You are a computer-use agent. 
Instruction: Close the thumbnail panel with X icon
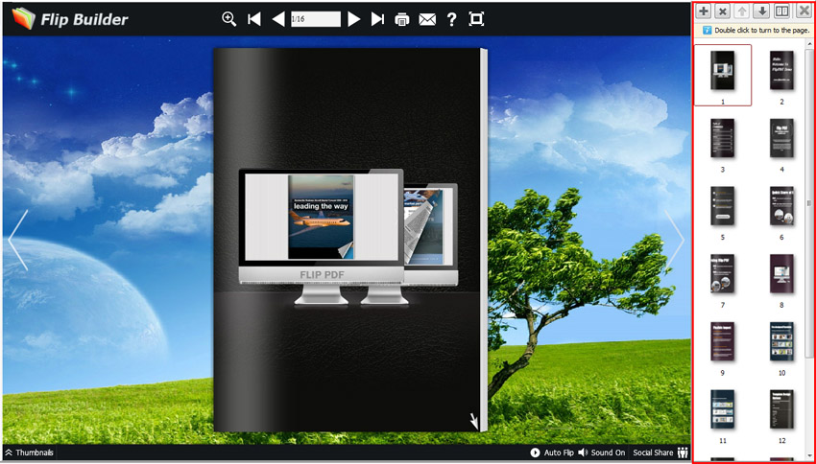click(804, 11)
